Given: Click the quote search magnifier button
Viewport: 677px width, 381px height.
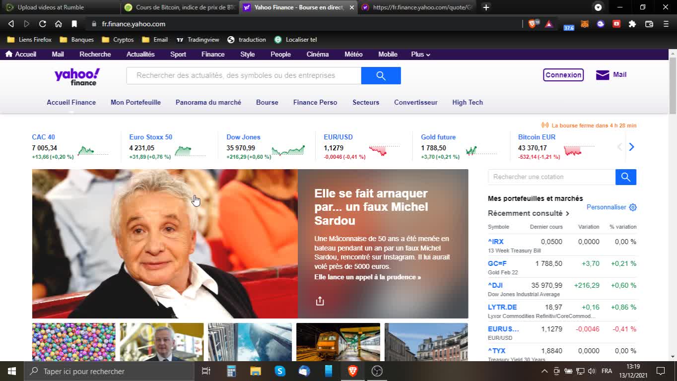Looking at the screenshot, I should tap(626, 177).
